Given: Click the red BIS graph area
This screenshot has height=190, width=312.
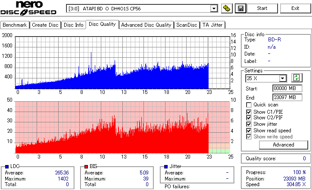Looking at the screenshot, I should point(122,128).
